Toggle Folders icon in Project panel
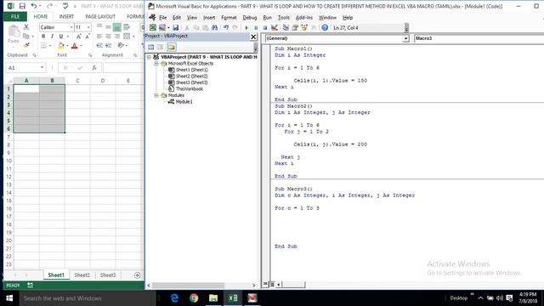The height and width of the screenshot is (306, 544). 172,47
